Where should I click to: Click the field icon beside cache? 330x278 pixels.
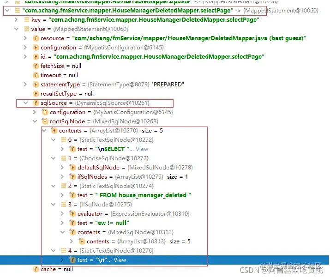click(36, 269)
